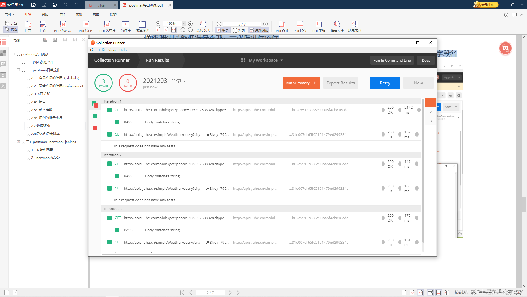Open the zoom percentage dropdown arrow
This screenshot has height=297, width=527.
(184, 24)
